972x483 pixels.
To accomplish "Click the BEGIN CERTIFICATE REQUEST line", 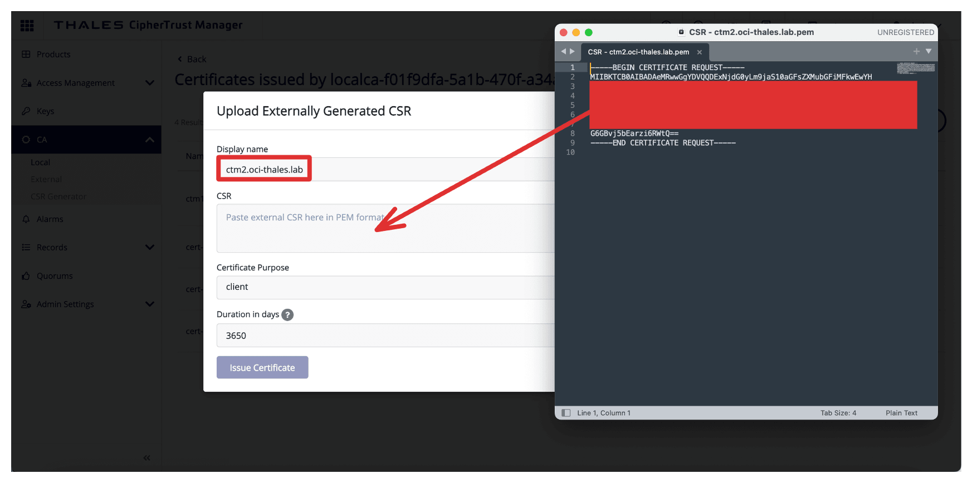I will pos(667,67).
